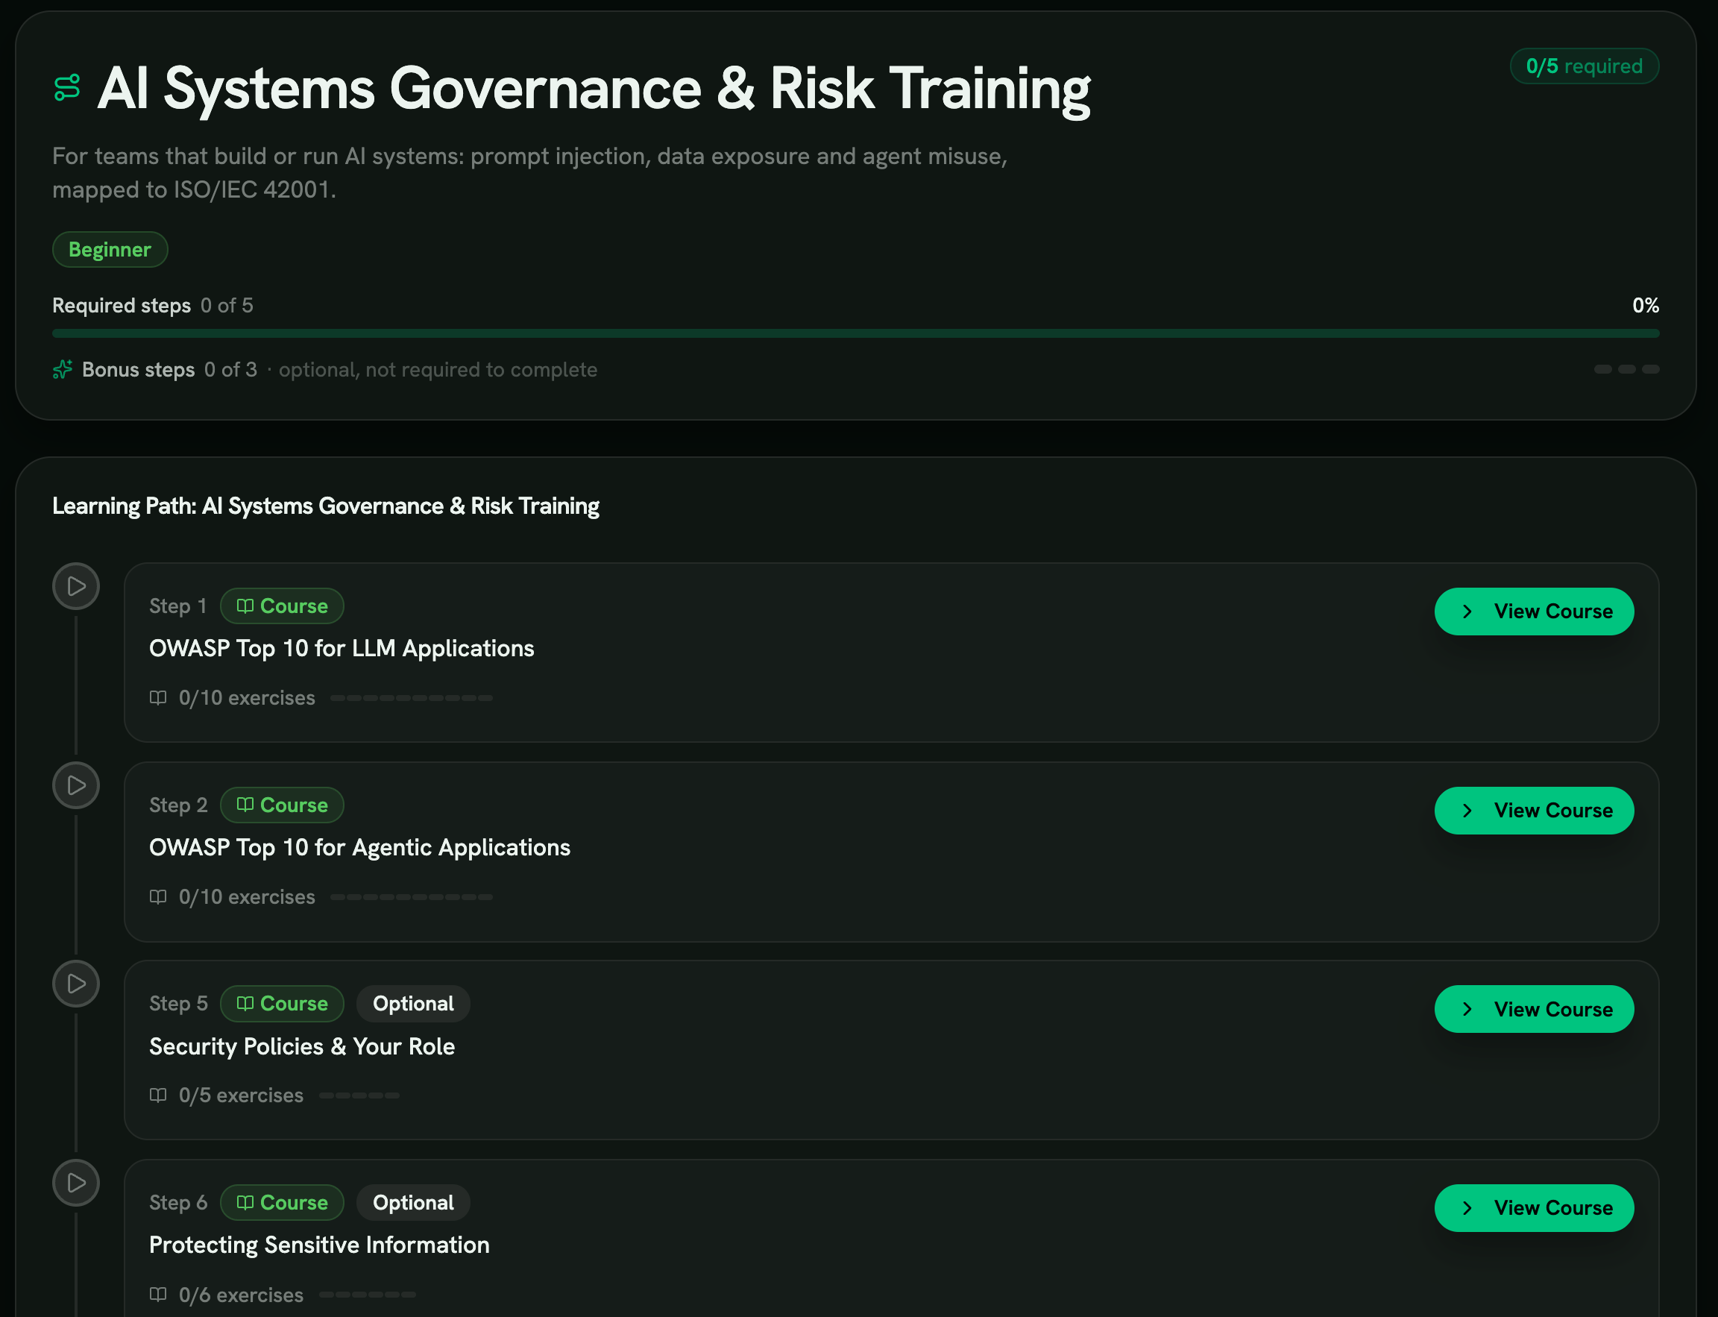Screen dimensions: 1718x1317
Task: Click the Course badge on Step 1
Action: coord(282,606)
